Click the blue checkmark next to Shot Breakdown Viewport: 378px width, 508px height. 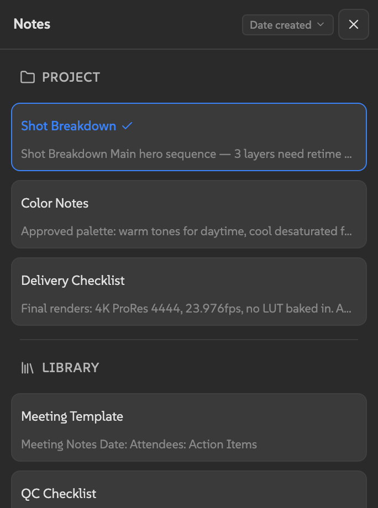tap(127, 126)
